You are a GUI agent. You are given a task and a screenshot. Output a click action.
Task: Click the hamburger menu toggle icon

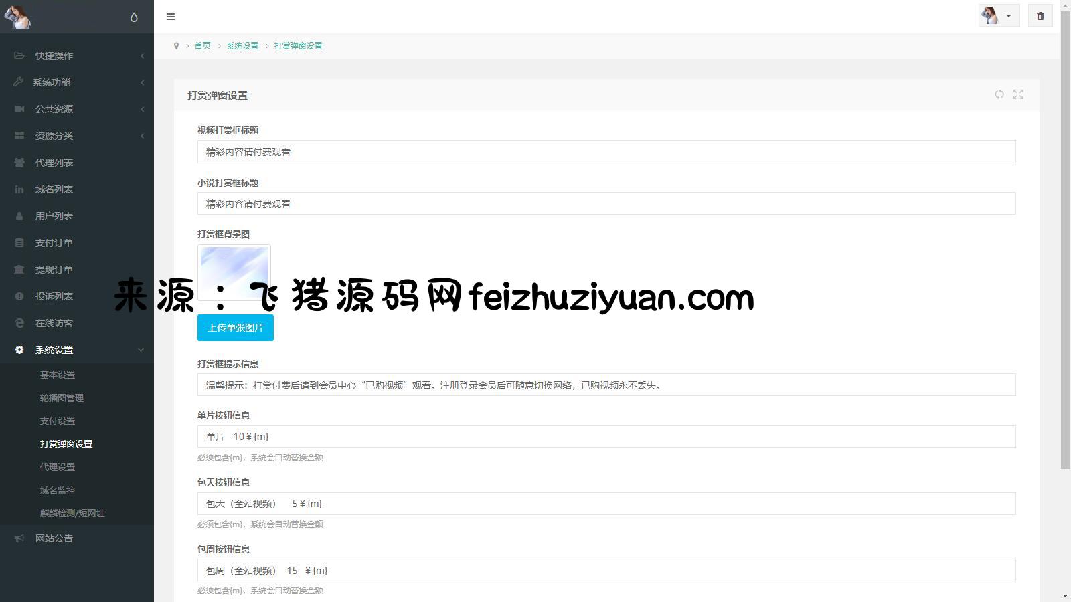(171, 17)
